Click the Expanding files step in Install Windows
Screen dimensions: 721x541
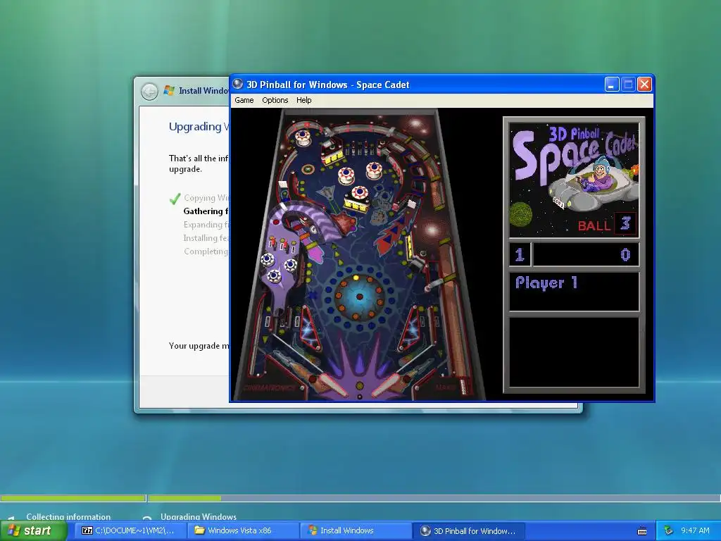[x=206, y=225]
